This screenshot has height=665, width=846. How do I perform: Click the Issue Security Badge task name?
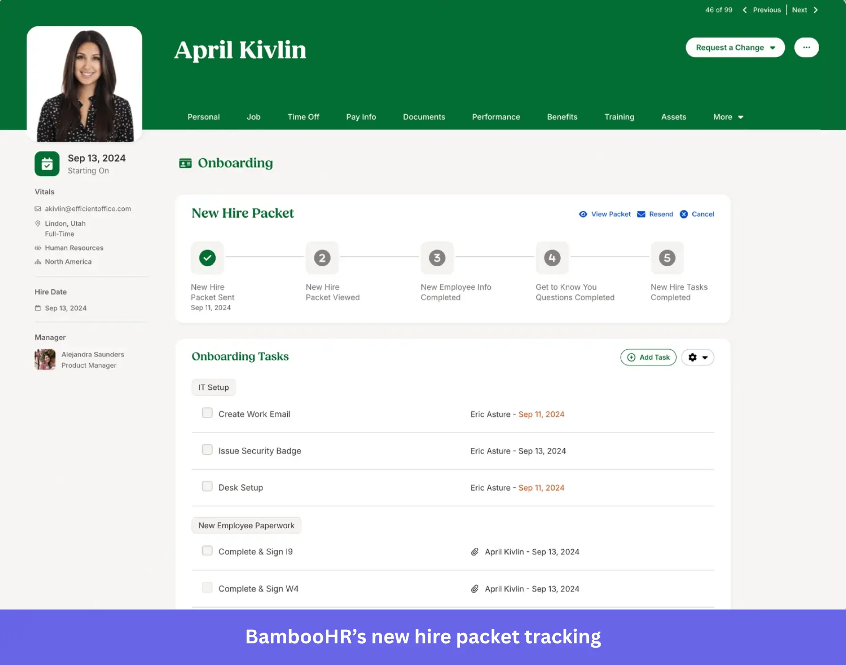[259, 451]
